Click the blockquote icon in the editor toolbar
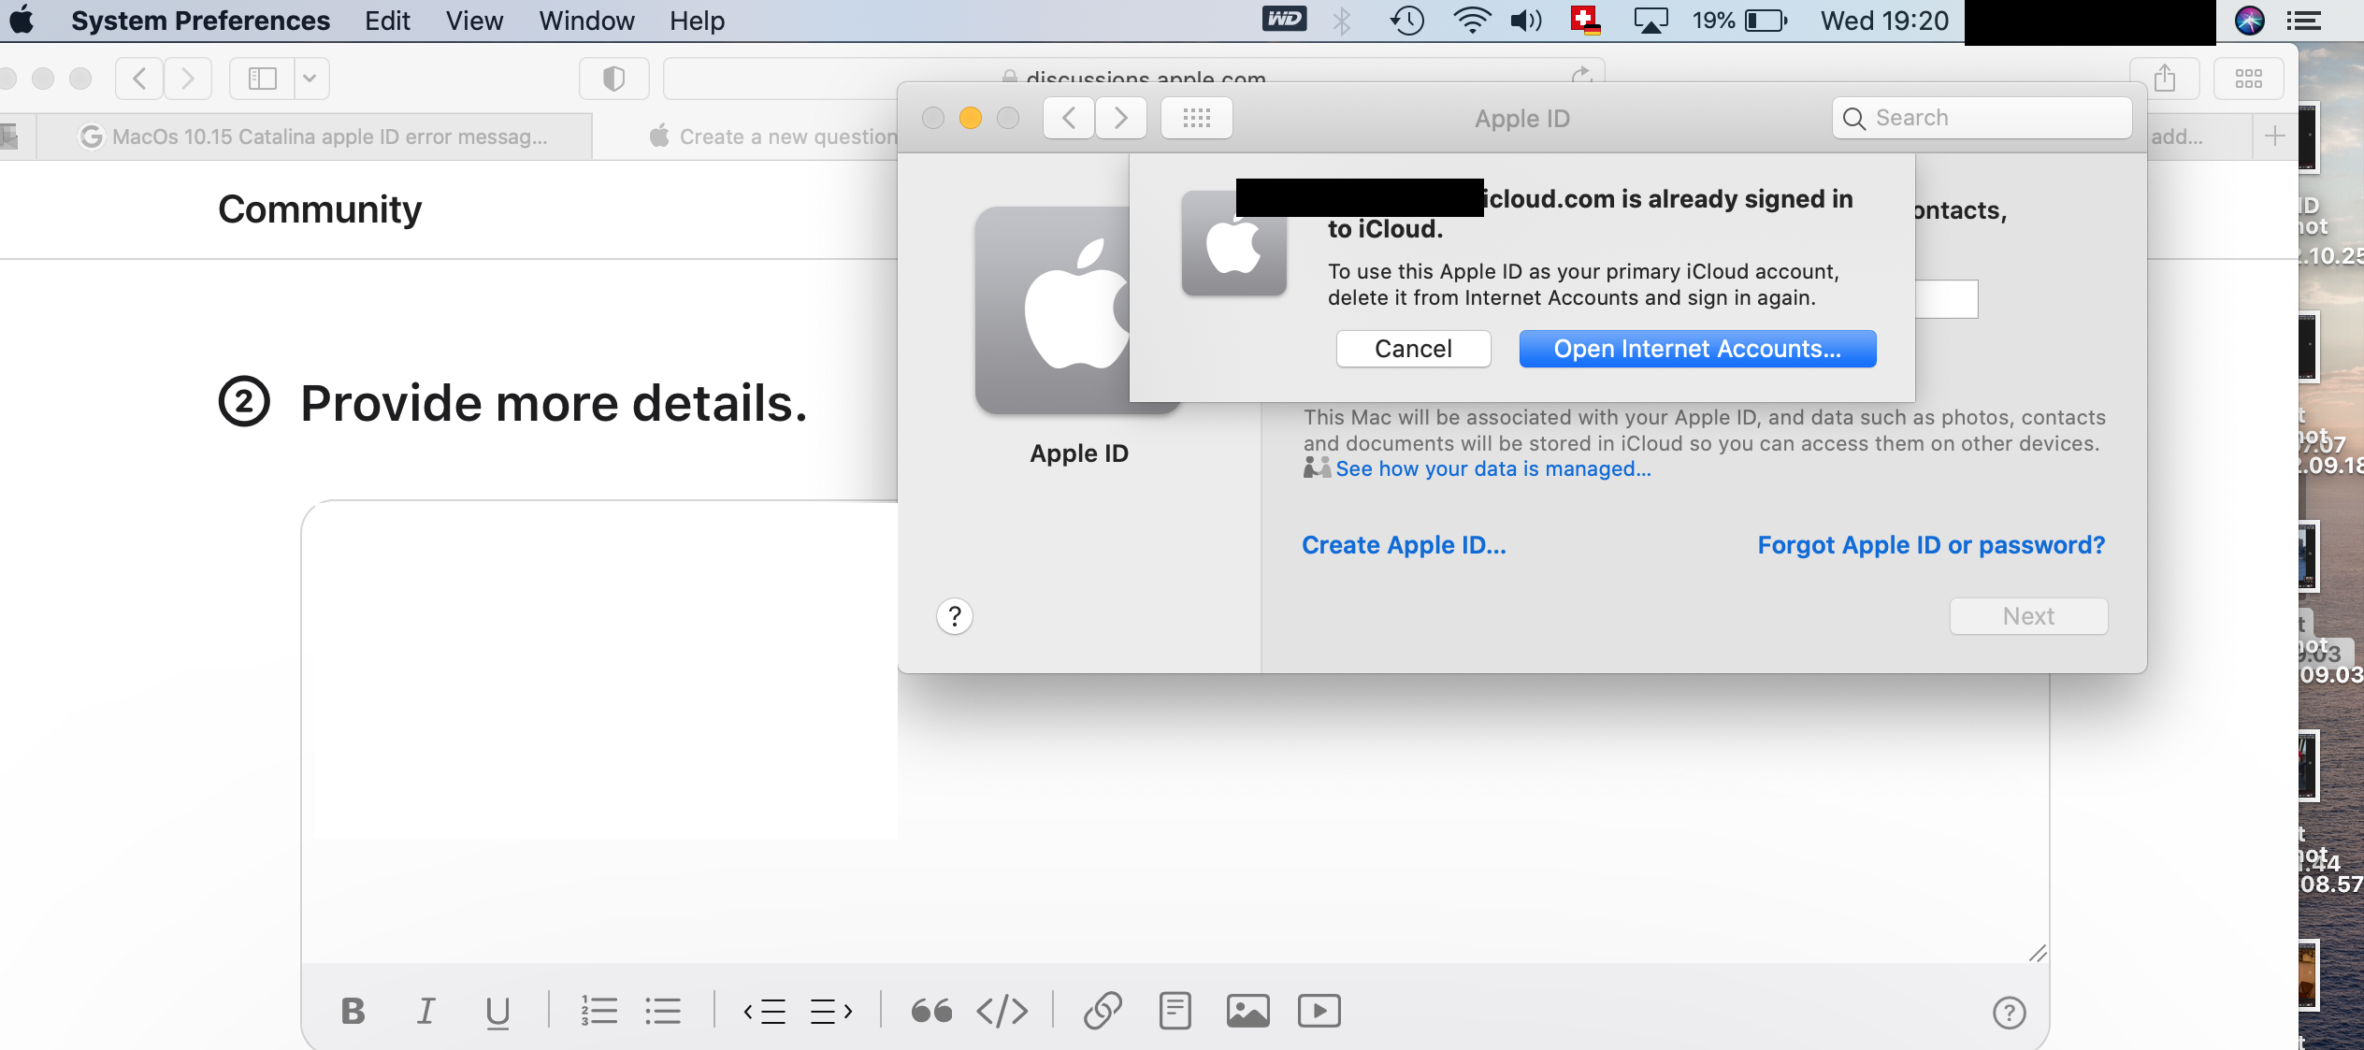This screenshot has width=2364, height=1050. point(930,1011)
